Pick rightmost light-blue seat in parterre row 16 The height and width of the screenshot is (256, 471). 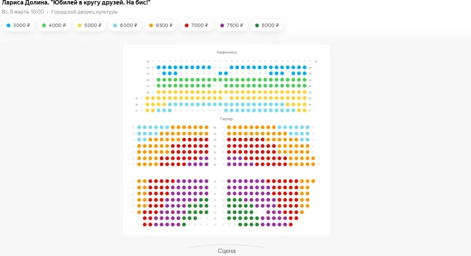[307, 127]
